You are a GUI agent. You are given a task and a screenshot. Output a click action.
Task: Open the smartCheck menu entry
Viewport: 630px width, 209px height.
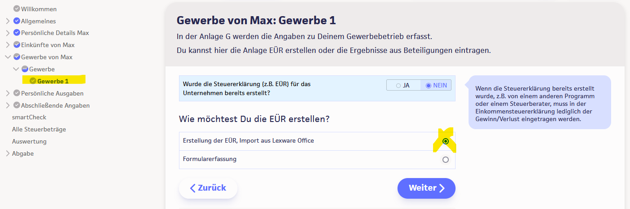pyautogui.click(x=29, y=117)
